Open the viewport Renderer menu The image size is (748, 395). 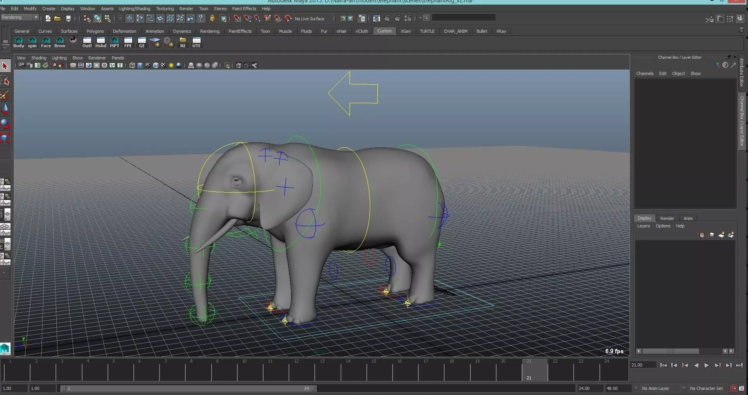pos(97,58)
